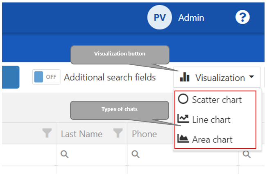Screen dimensions: 267x175
Task: Pick the Area chart menu entry
Action: coord(212,139)
